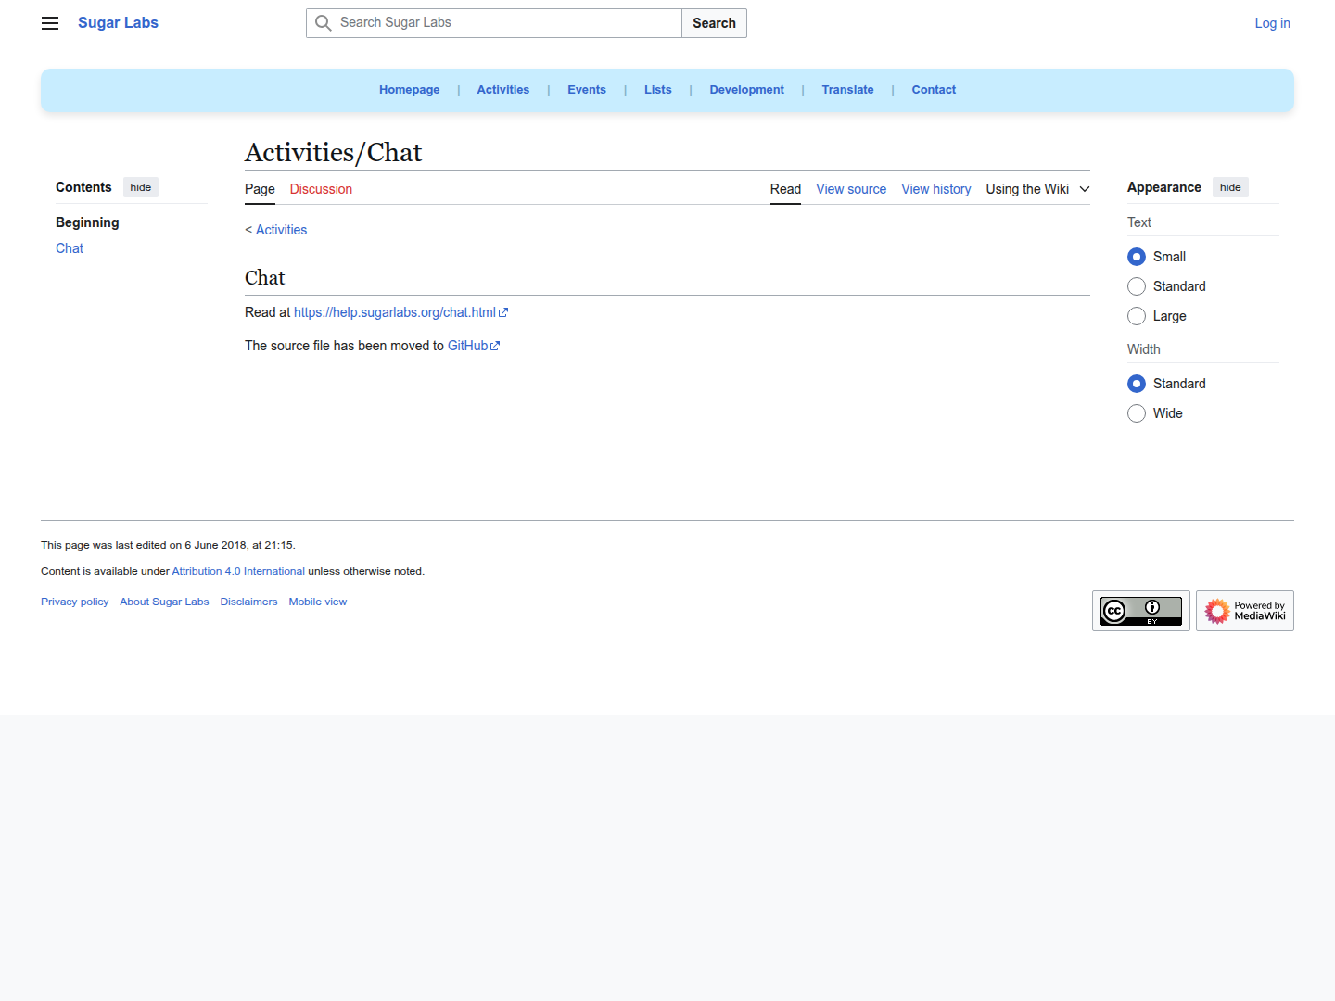Open Activities in navigation bar
This screenshot has width=1335, height=1001.
coord(503,90)
